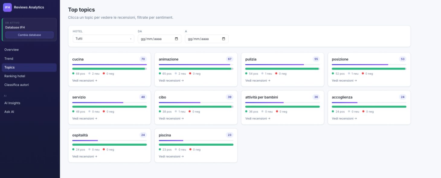Click the 23 count badge on piscina

click(x=230, y=135)
